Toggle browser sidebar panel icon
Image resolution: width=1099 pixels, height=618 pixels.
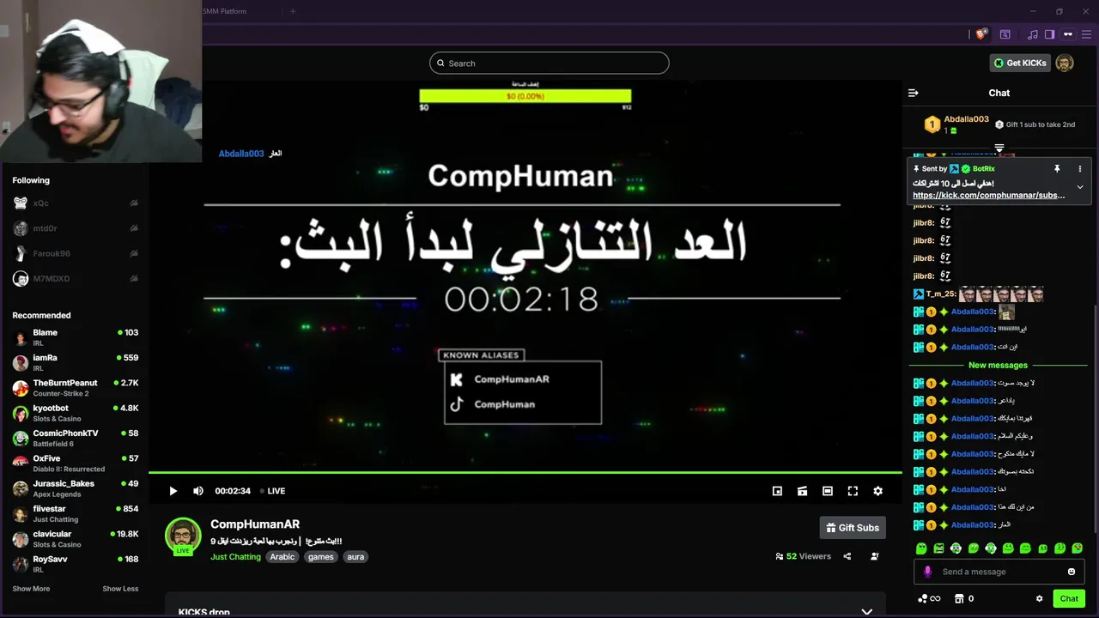click(x=1049, y=34)
